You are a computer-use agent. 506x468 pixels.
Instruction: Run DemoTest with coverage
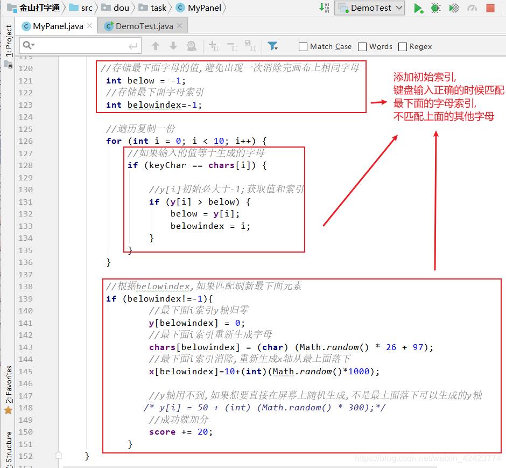click(x=454, y=8)
